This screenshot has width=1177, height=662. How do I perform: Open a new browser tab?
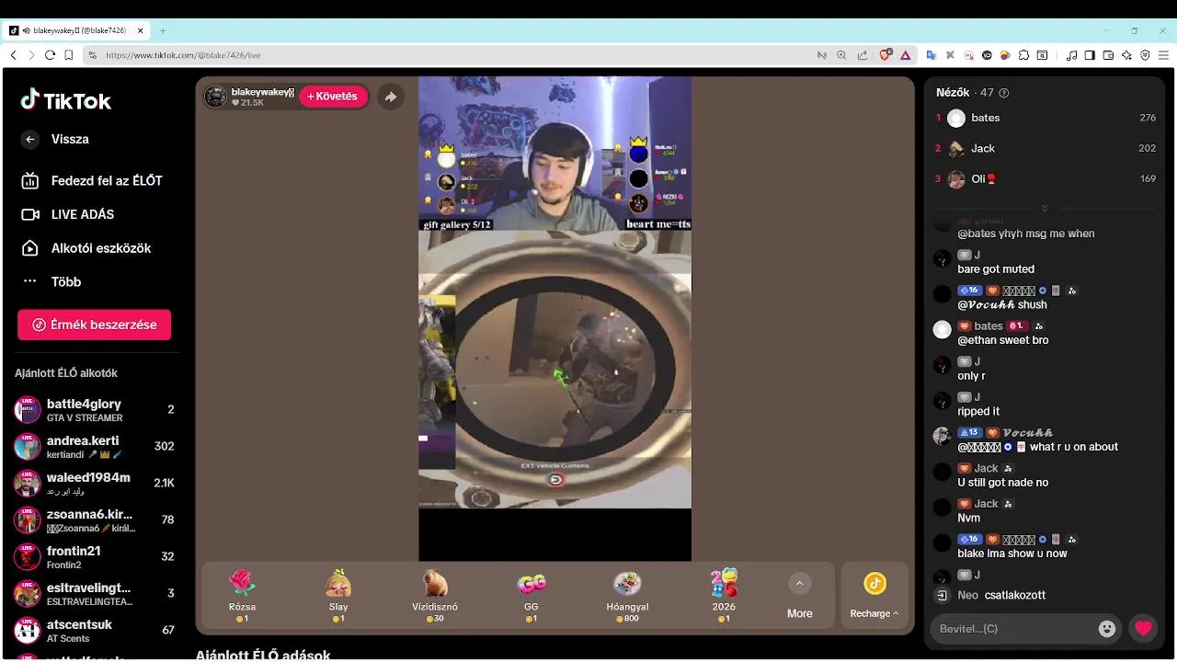pos(163,30)
